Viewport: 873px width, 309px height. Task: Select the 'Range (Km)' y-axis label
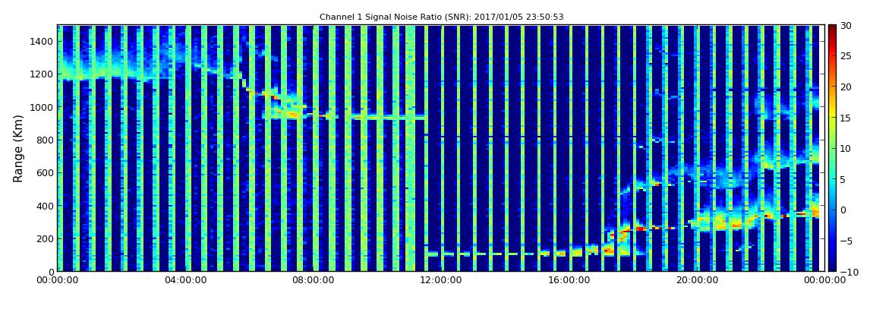pyautogui.click(x=17, y=147)
